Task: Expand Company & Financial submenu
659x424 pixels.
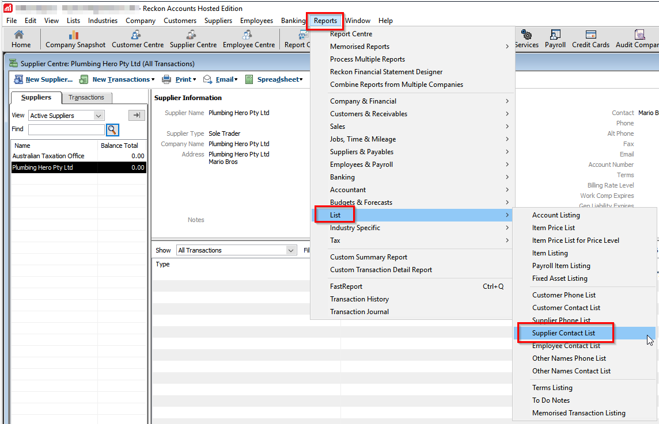Action: [412, 101]
